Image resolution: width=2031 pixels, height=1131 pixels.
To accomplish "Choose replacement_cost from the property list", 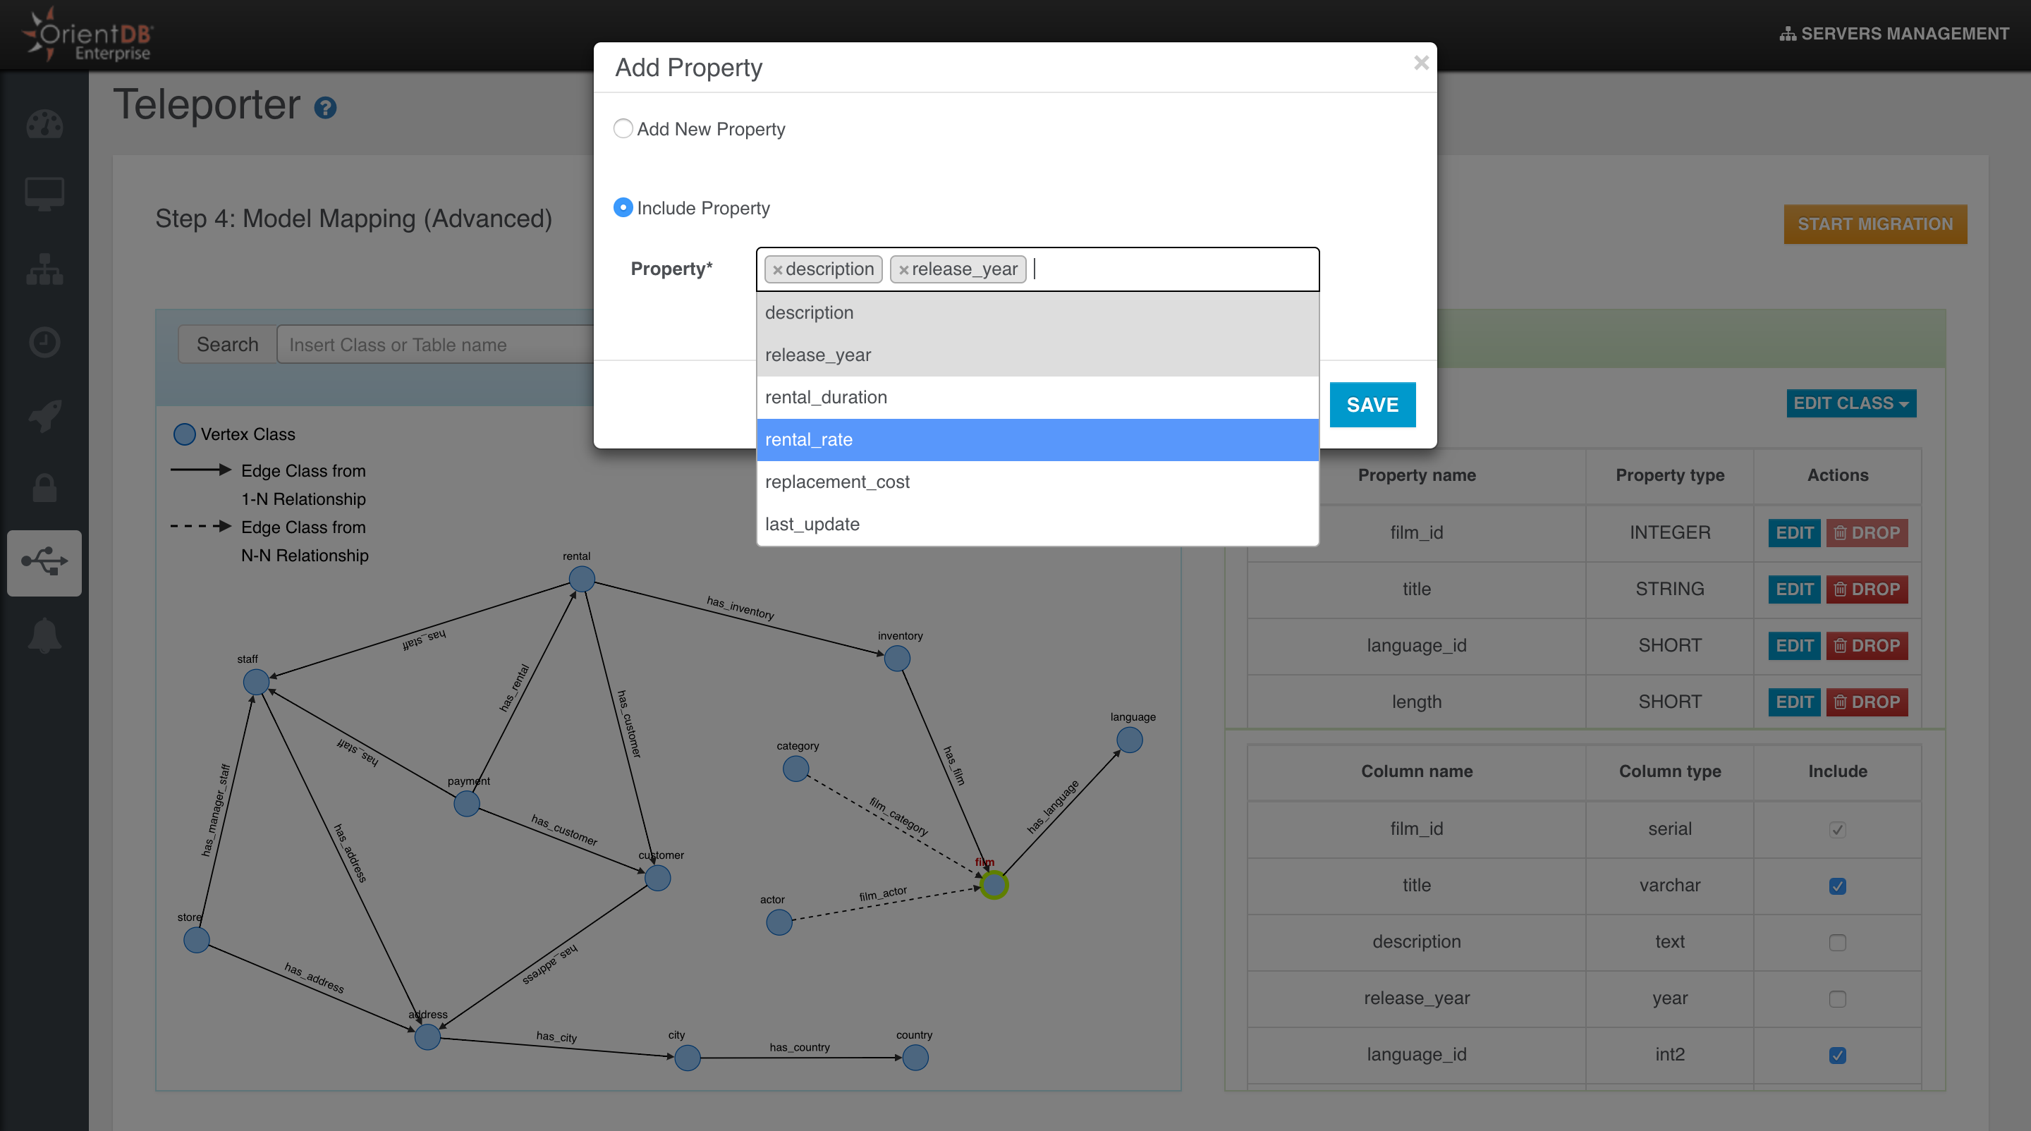I will [1037, 482].
